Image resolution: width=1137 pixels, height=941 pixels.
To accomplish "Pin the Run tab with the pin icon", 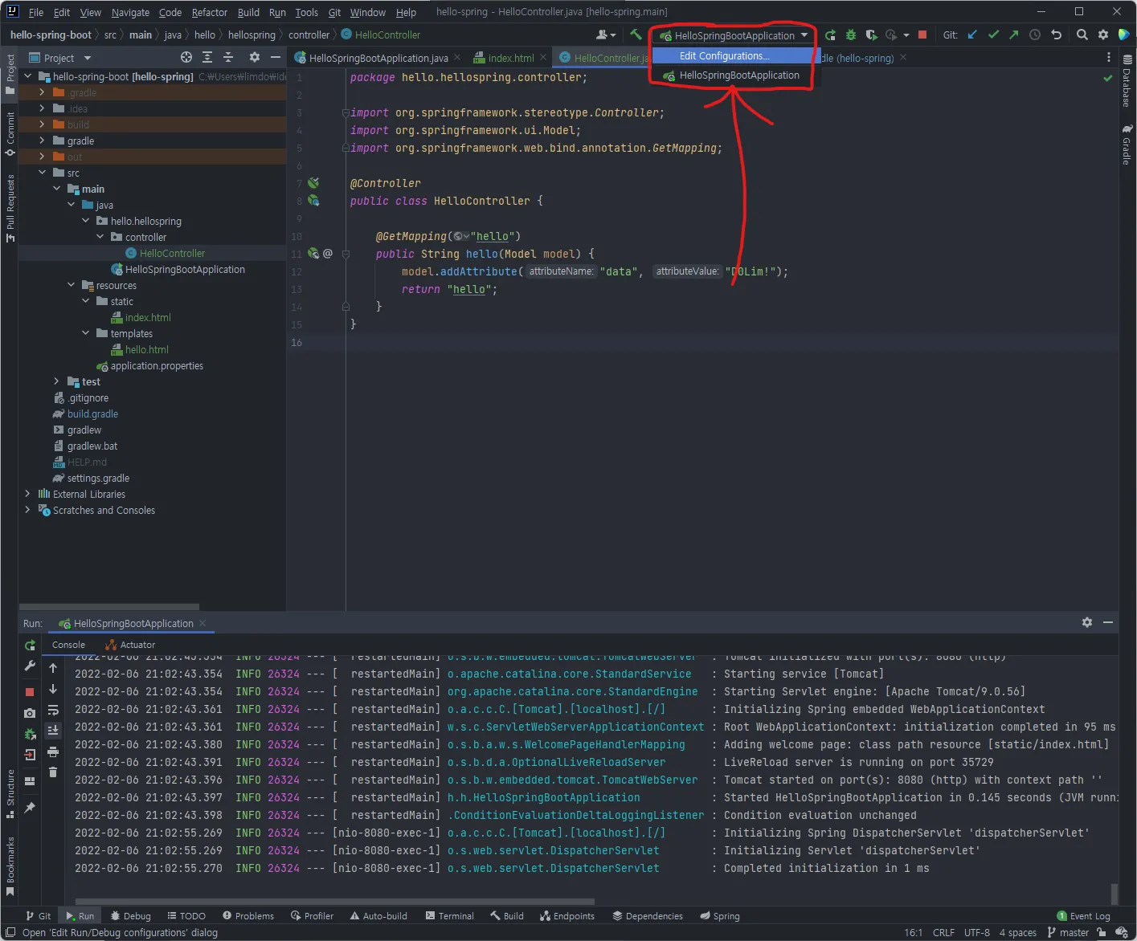I will pos(30,808).
